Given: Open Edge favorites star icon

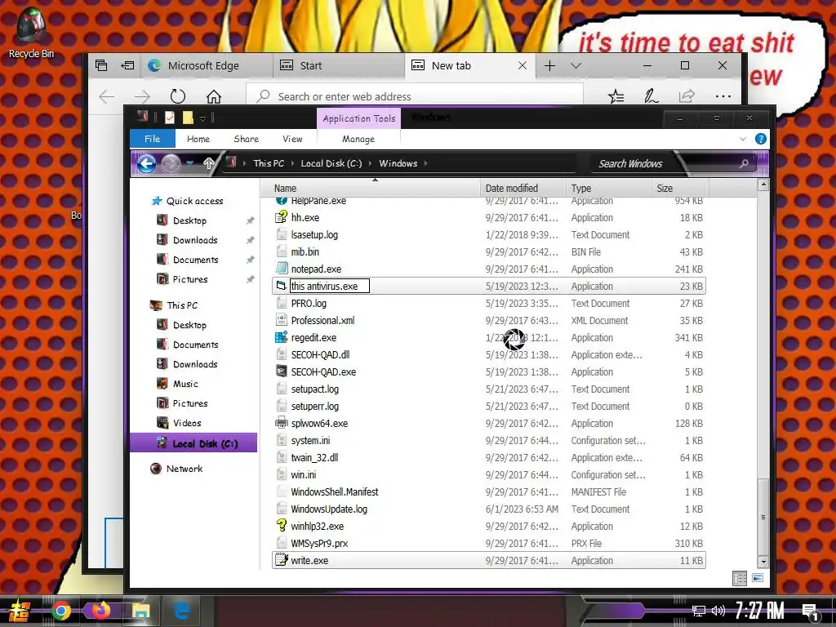Looking at the screenshot, I should (616, 96).
